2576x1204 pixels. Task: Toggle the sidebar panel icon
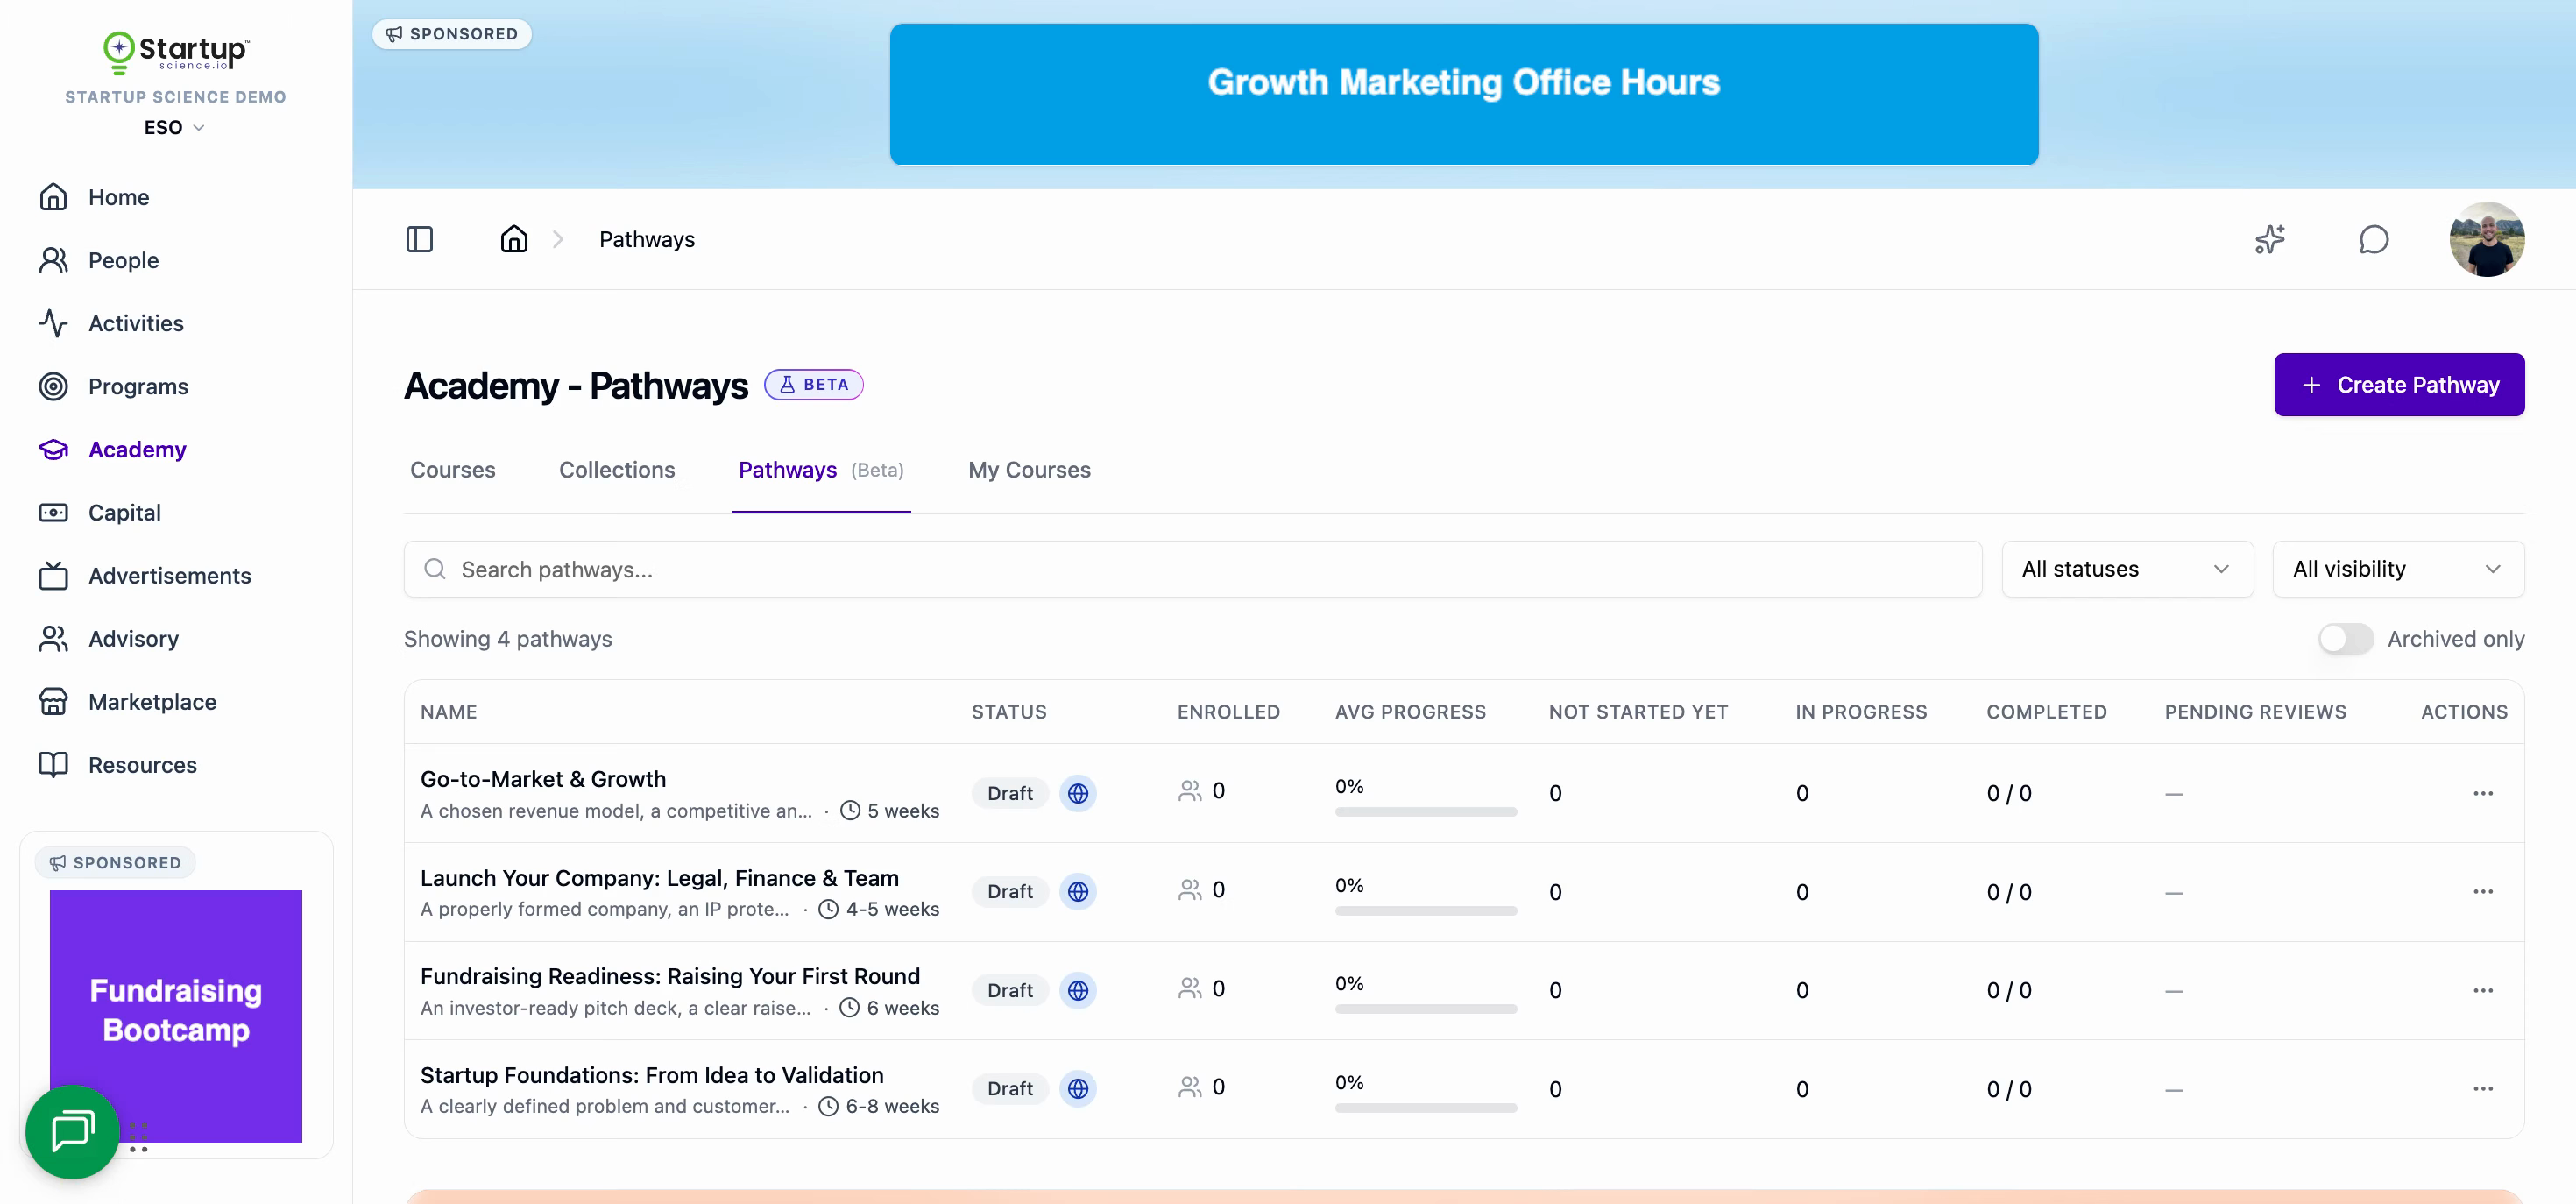419,239
